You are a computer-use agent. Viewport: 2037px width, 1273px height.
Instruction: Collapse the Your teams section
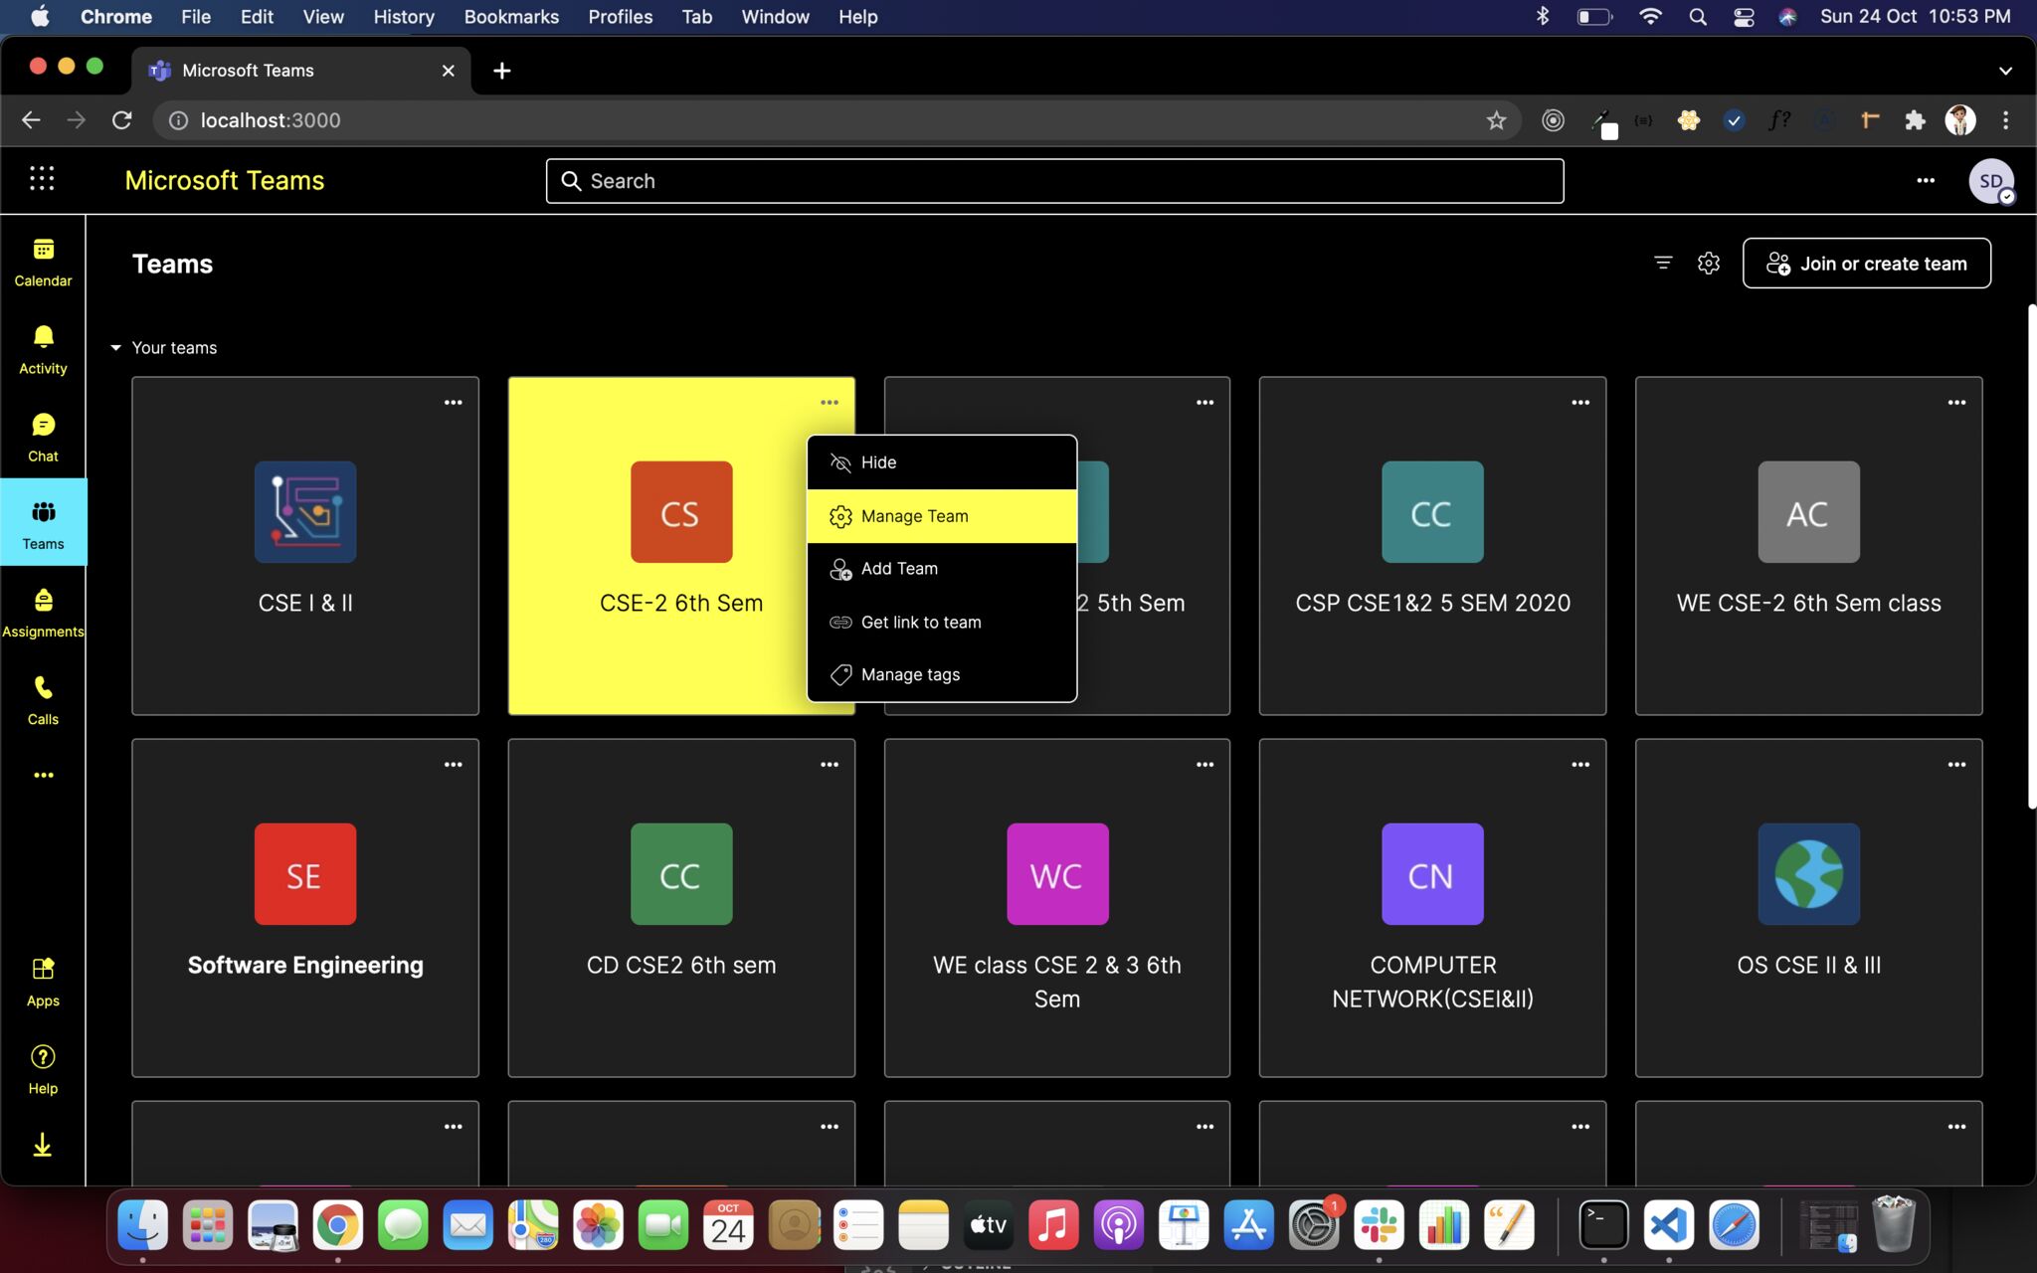pos(116,348)
